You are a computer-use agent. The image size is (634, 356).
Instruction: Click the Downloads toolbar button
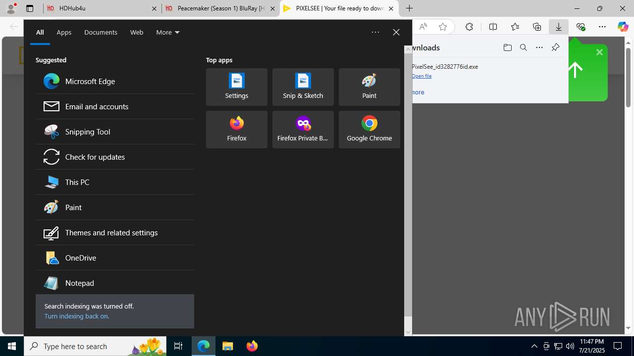point(559,27)
